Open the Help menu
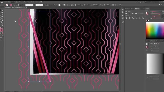Screen dimensions: 164x92 (x=37, y=2)
